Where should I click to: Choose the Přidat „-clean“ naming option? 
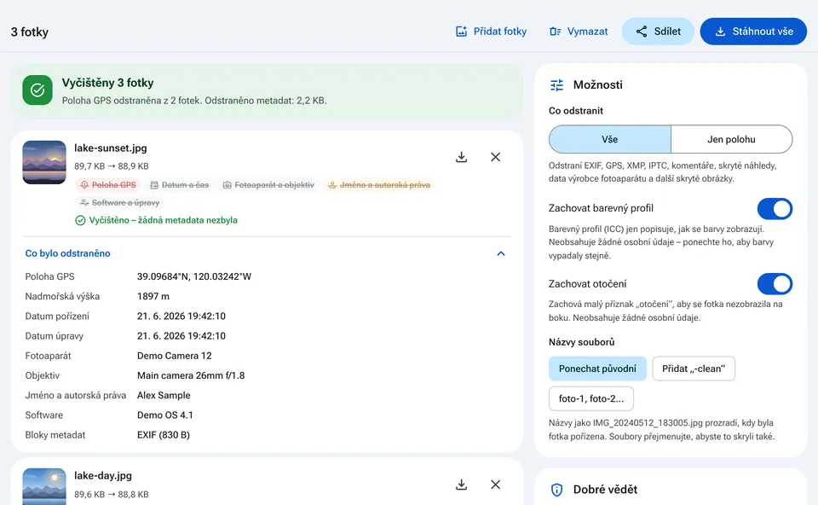coord(694,369)
